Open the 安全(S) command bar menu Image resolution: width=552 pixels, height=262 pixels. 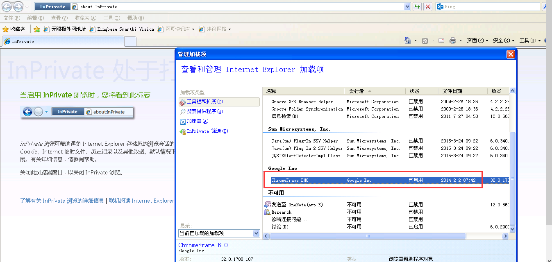pos(504,41)
